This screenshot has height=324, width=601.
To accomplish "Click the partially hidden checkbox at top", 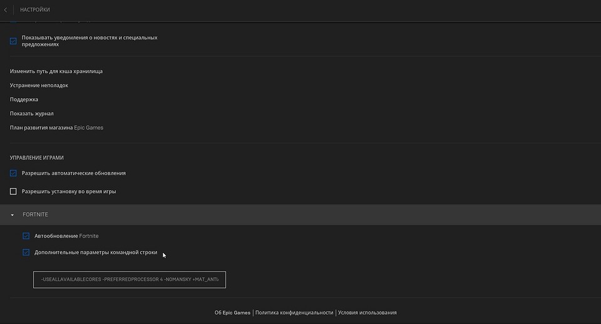I will pos(13,23).
